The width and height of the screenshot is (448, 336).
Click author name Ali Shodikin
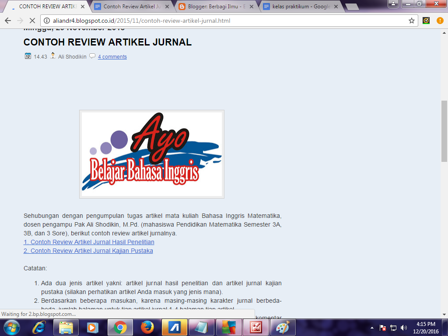click(72, 56)
